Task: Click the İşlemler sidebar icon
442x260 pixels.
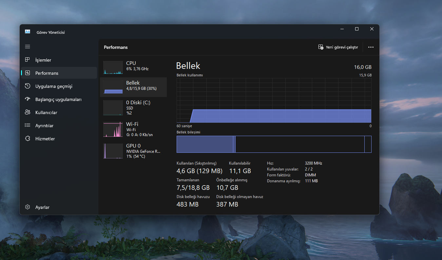Action: click(28, 60)
